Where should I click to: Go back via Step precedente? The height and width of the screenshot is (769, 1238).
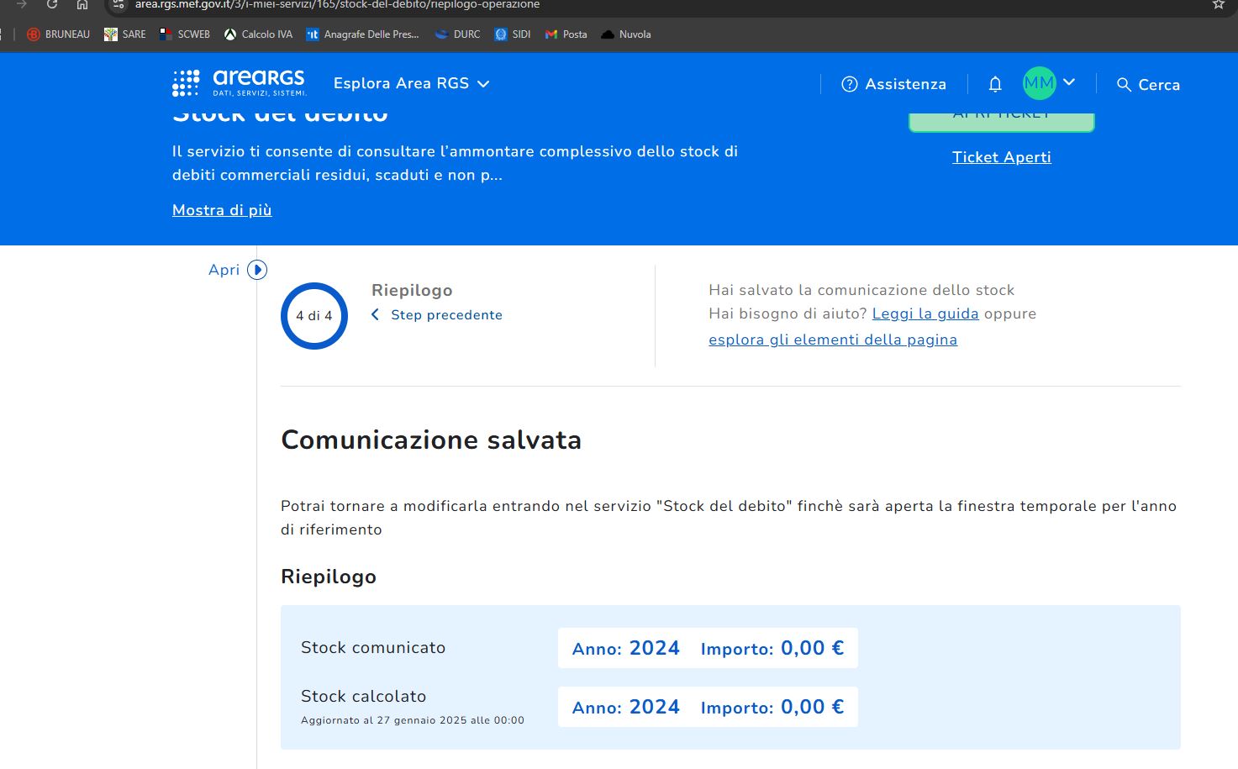[x=437, y=314]
